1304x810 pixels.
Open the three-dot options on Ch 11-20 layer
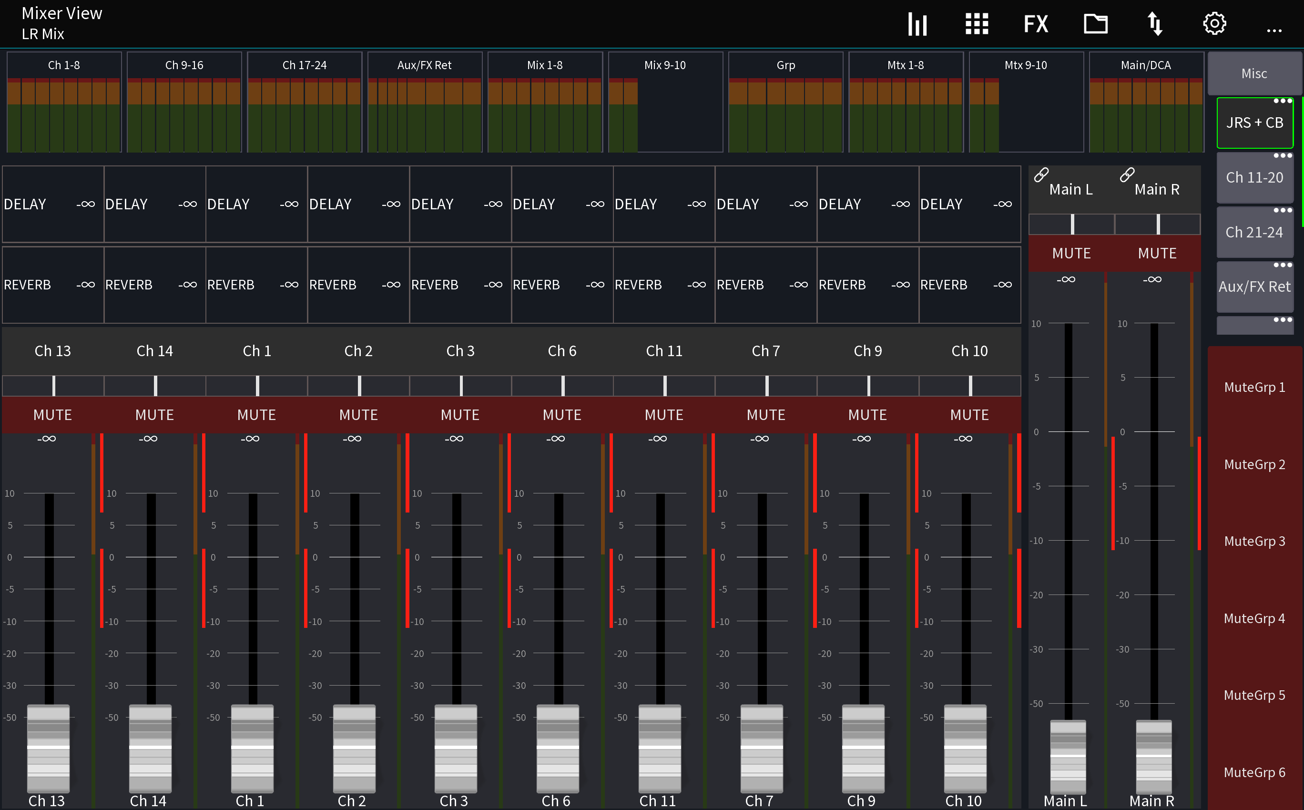[x=1283, y=156]
